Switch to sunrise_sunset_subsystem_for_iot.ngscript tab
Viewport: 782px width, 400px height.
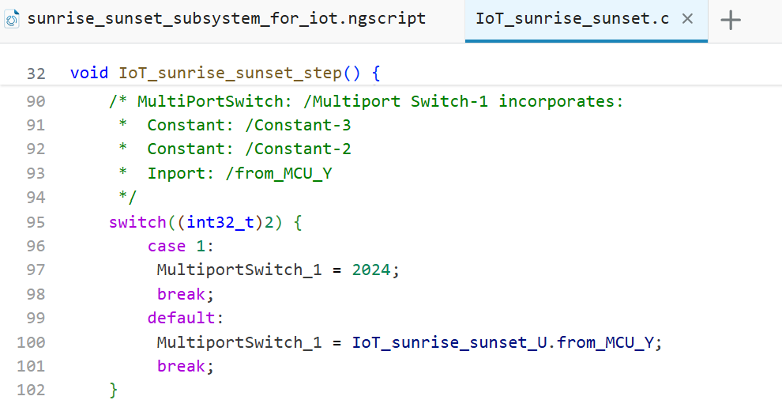pos(226,19)
